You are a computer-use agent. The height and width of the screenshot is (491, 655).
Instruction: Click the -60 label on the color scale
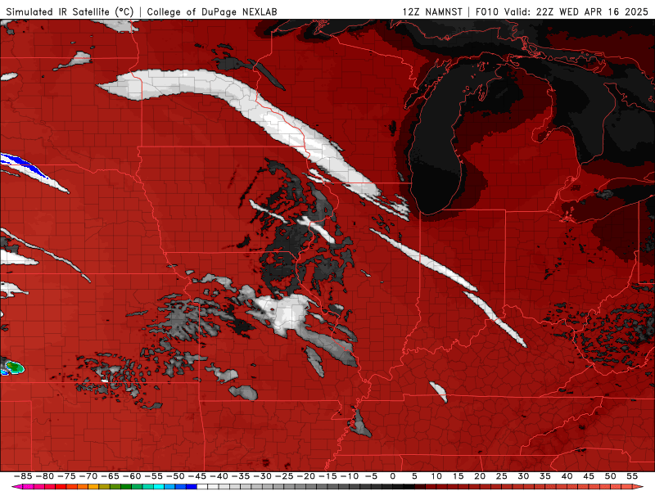(x=132, y=476)
